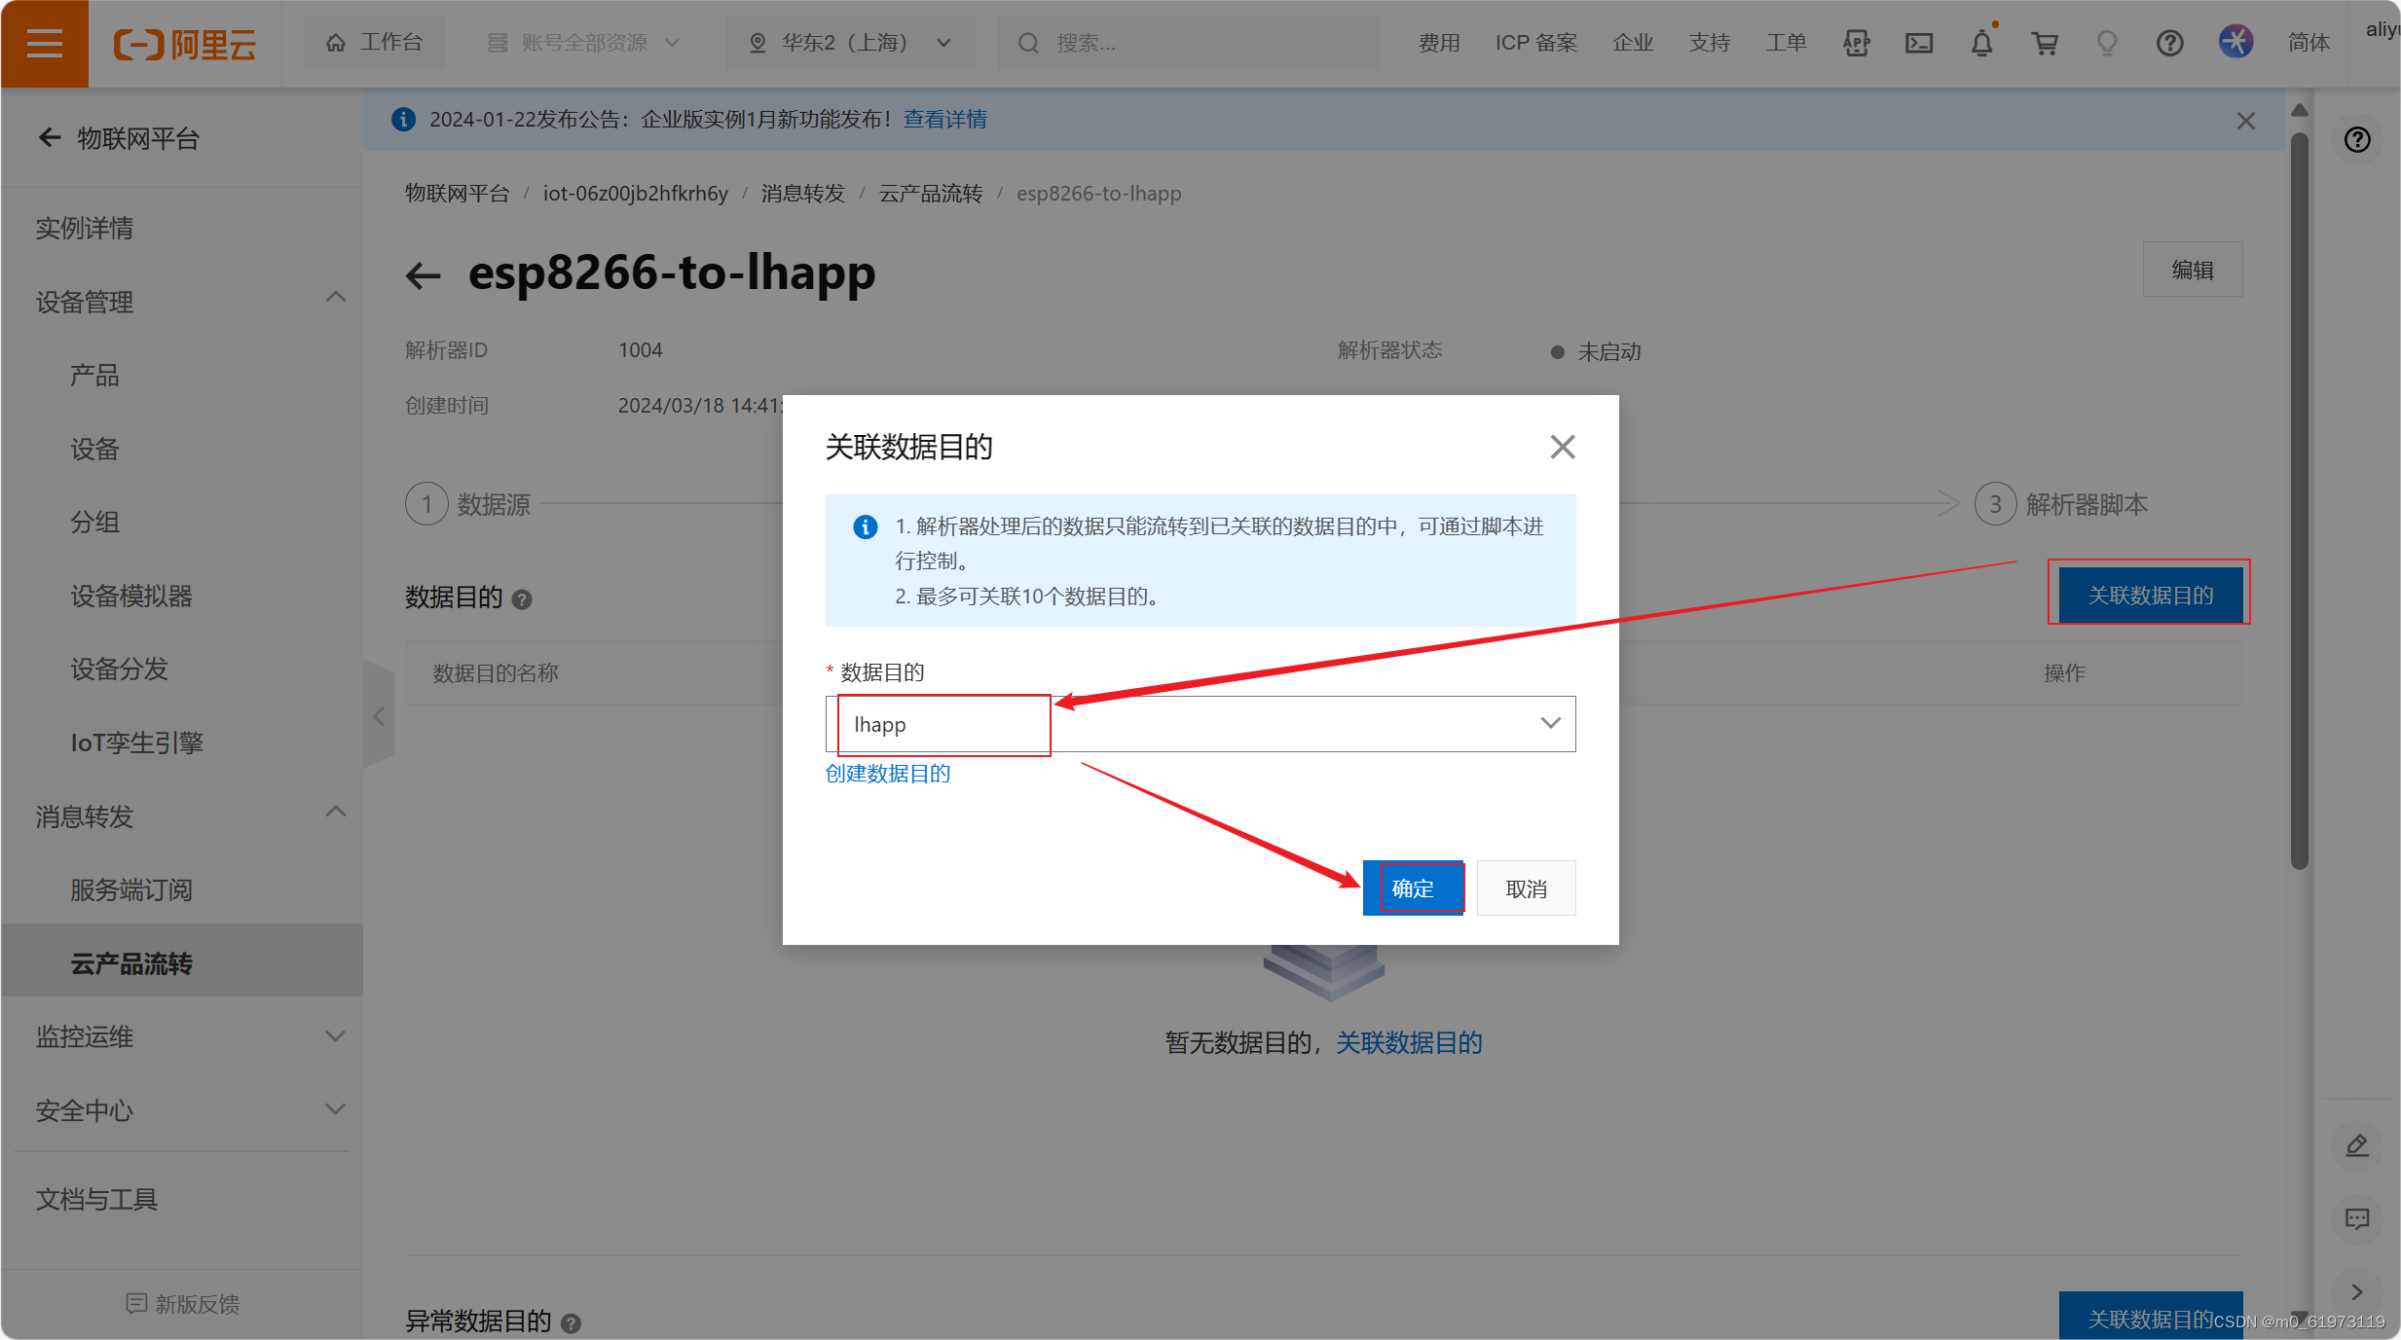Click the 确定 confirm button

(1413, 887)
